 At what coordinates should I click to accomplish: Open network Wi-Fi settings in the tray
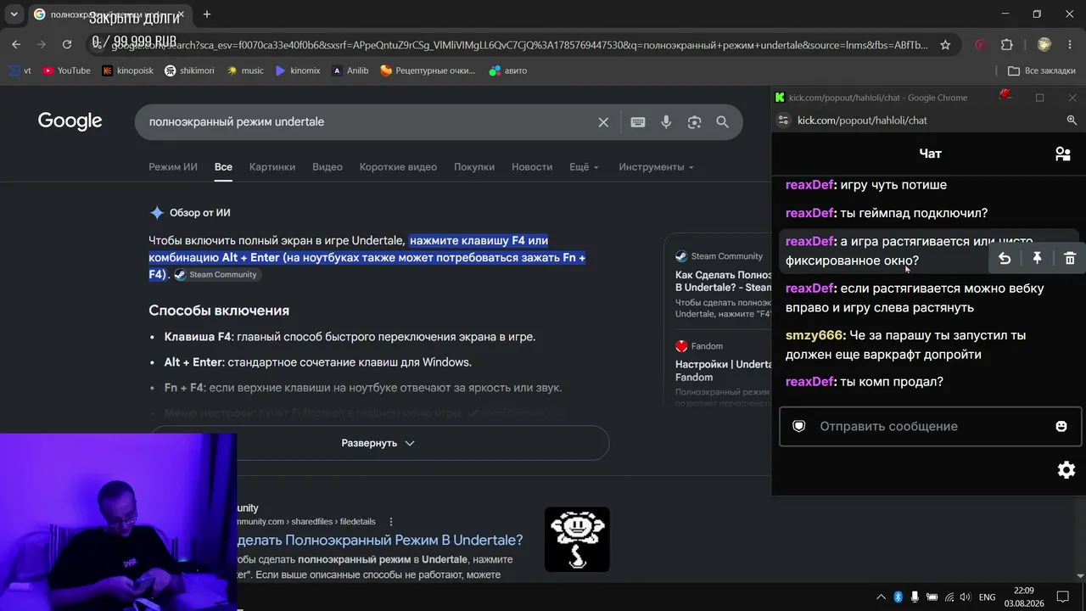pos(949,597)
